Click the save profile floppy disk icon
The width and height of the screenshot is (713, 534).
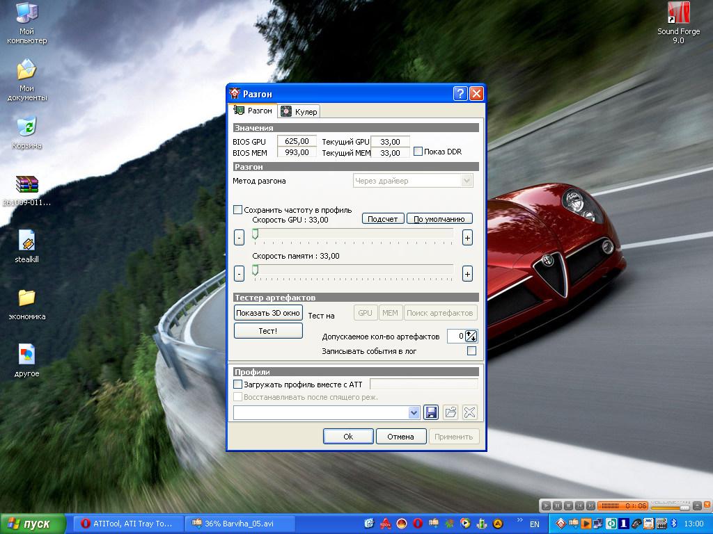(x=431, y=412)
